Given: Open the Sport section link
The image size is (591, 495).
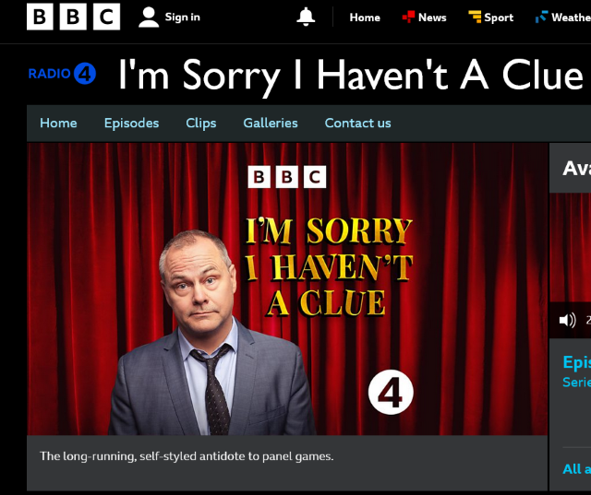Looking at the screenshot, I should coord(499,18).
